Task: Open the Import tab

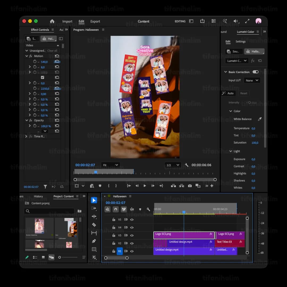Action: click(x=67, y=22)
